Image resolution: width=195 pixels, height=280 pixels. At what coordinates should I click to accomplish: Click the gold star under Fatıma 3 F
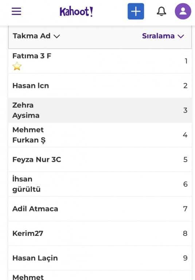[17, 66]
